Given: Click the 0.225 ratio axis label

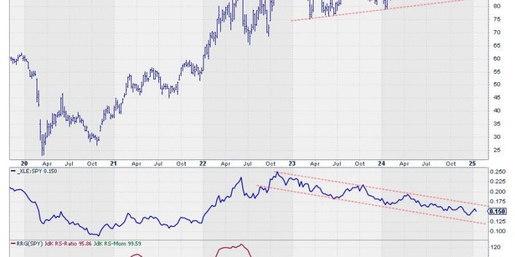Looking at the screenshot, I should [x=497, y=182].
